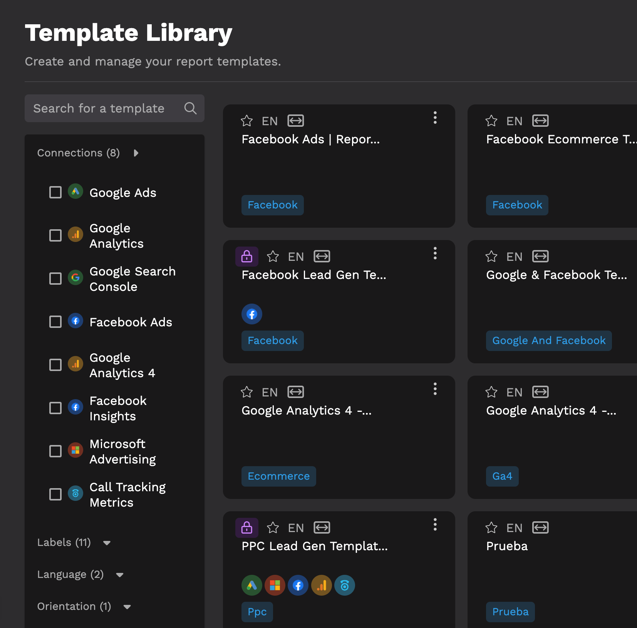Open the Facebook Ecommerce T... template

(562, 139)
